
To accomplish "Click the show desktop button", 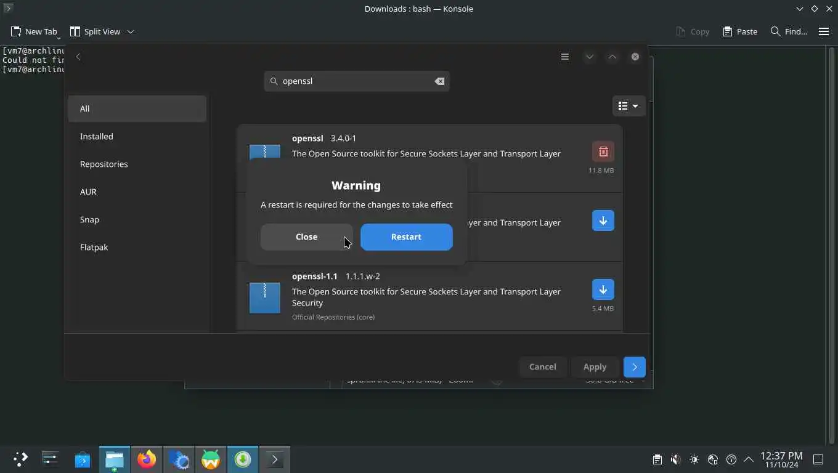I will [818, 459].
